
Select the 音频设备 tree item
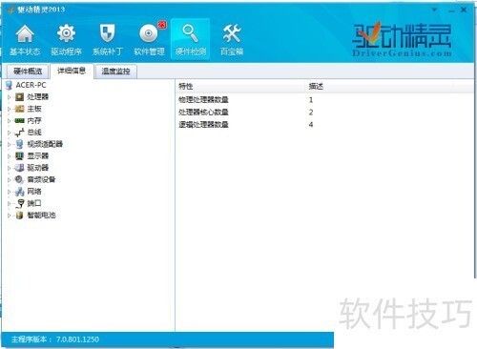(x=41, y=180)
